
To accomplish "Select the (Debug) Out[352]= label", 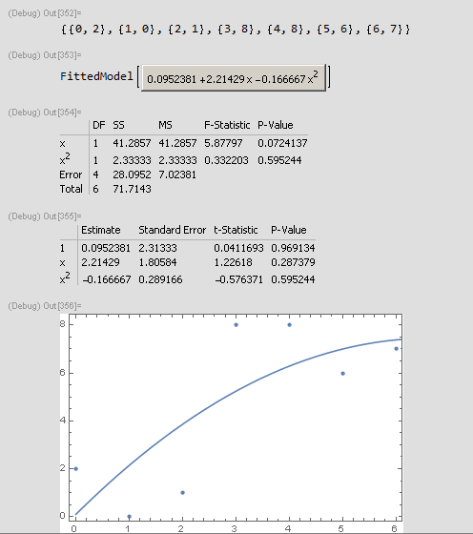I will click(x=45, y=13).
